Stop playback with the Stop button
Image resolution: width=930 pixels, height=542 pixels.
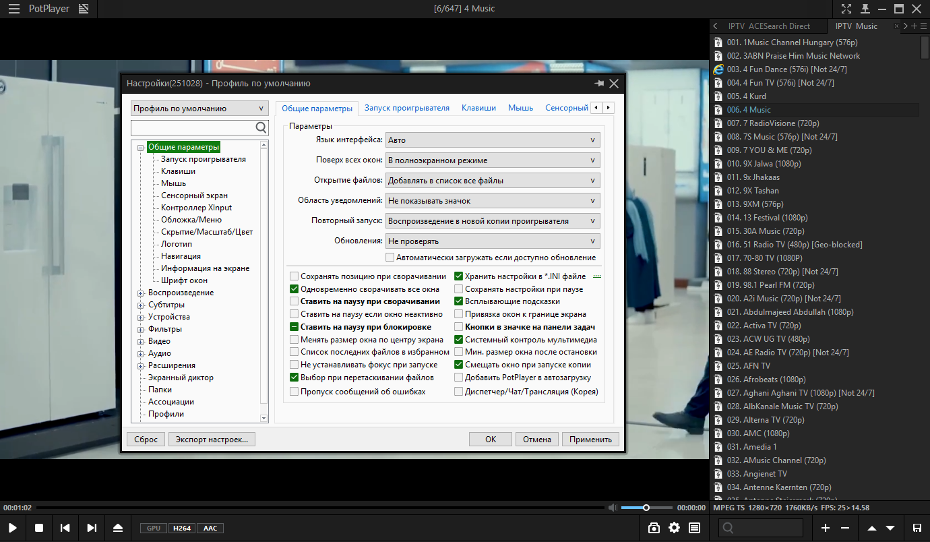pos(39,528)
